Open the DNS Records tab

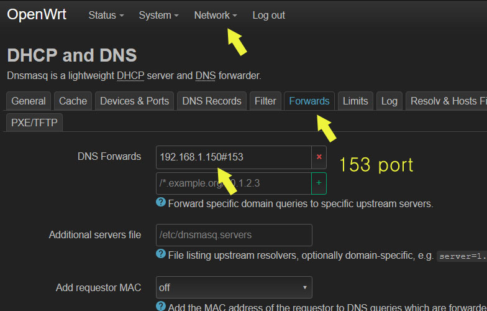[x=212, y=101]
